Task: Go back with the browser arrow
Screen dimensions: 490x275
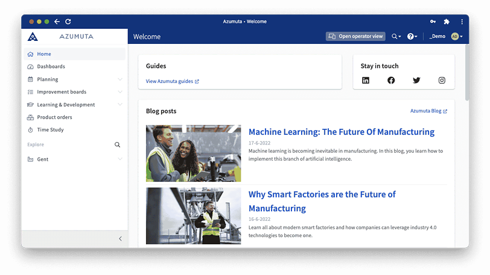Action: tap(57, 22)
